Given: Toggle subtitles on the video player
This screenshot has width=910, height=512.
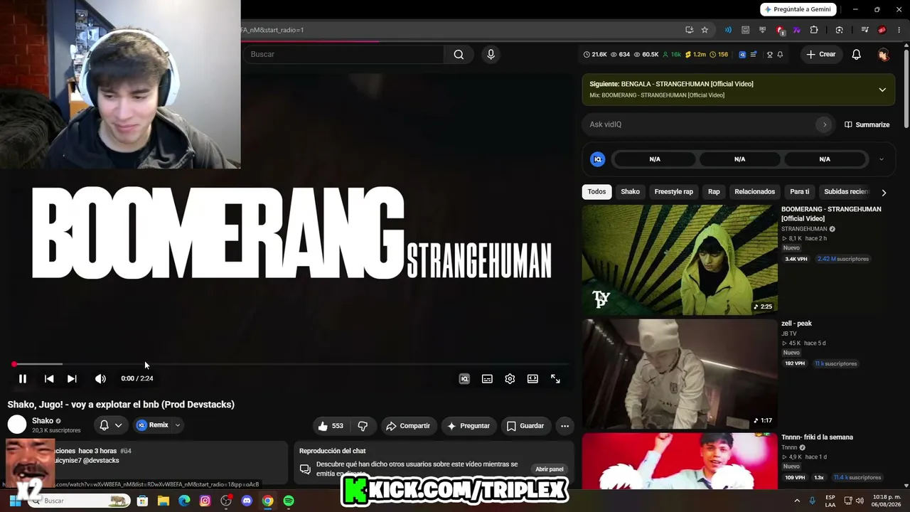Looking at the screenshot, I should (487, 379).
